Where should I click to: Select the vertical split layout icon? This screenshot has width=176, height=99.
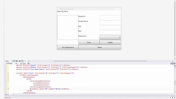click(x=171, y=64)
